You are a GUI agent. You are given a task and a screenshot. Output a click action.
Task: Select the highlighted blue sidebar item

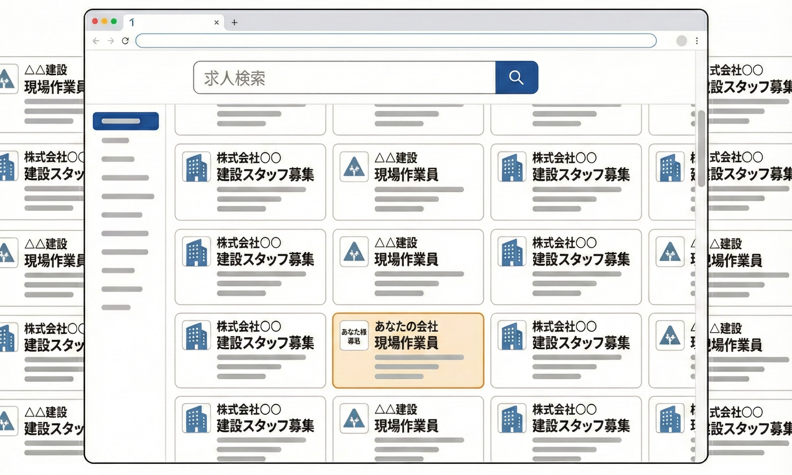[x=126, y=121]
